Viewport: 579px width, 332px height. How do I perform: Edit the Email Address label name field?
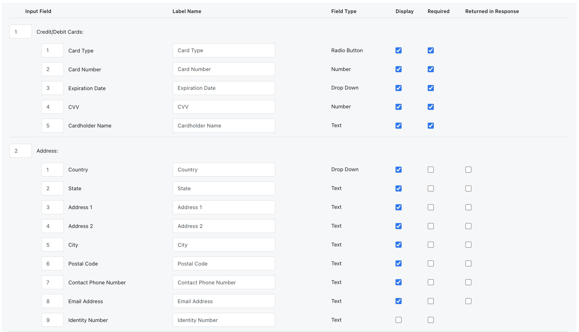[x=224, y=301]
